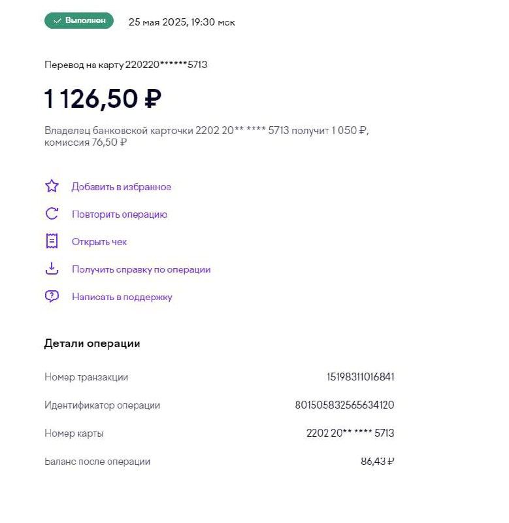Click the star icon for favorites

click(52, 186)
